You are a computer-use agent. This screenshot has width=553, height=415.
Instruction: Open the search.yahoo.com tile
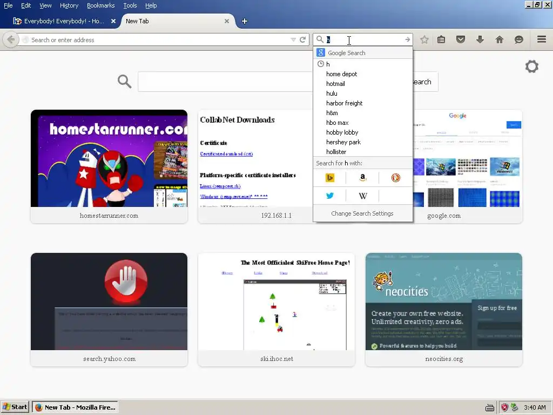109,310
